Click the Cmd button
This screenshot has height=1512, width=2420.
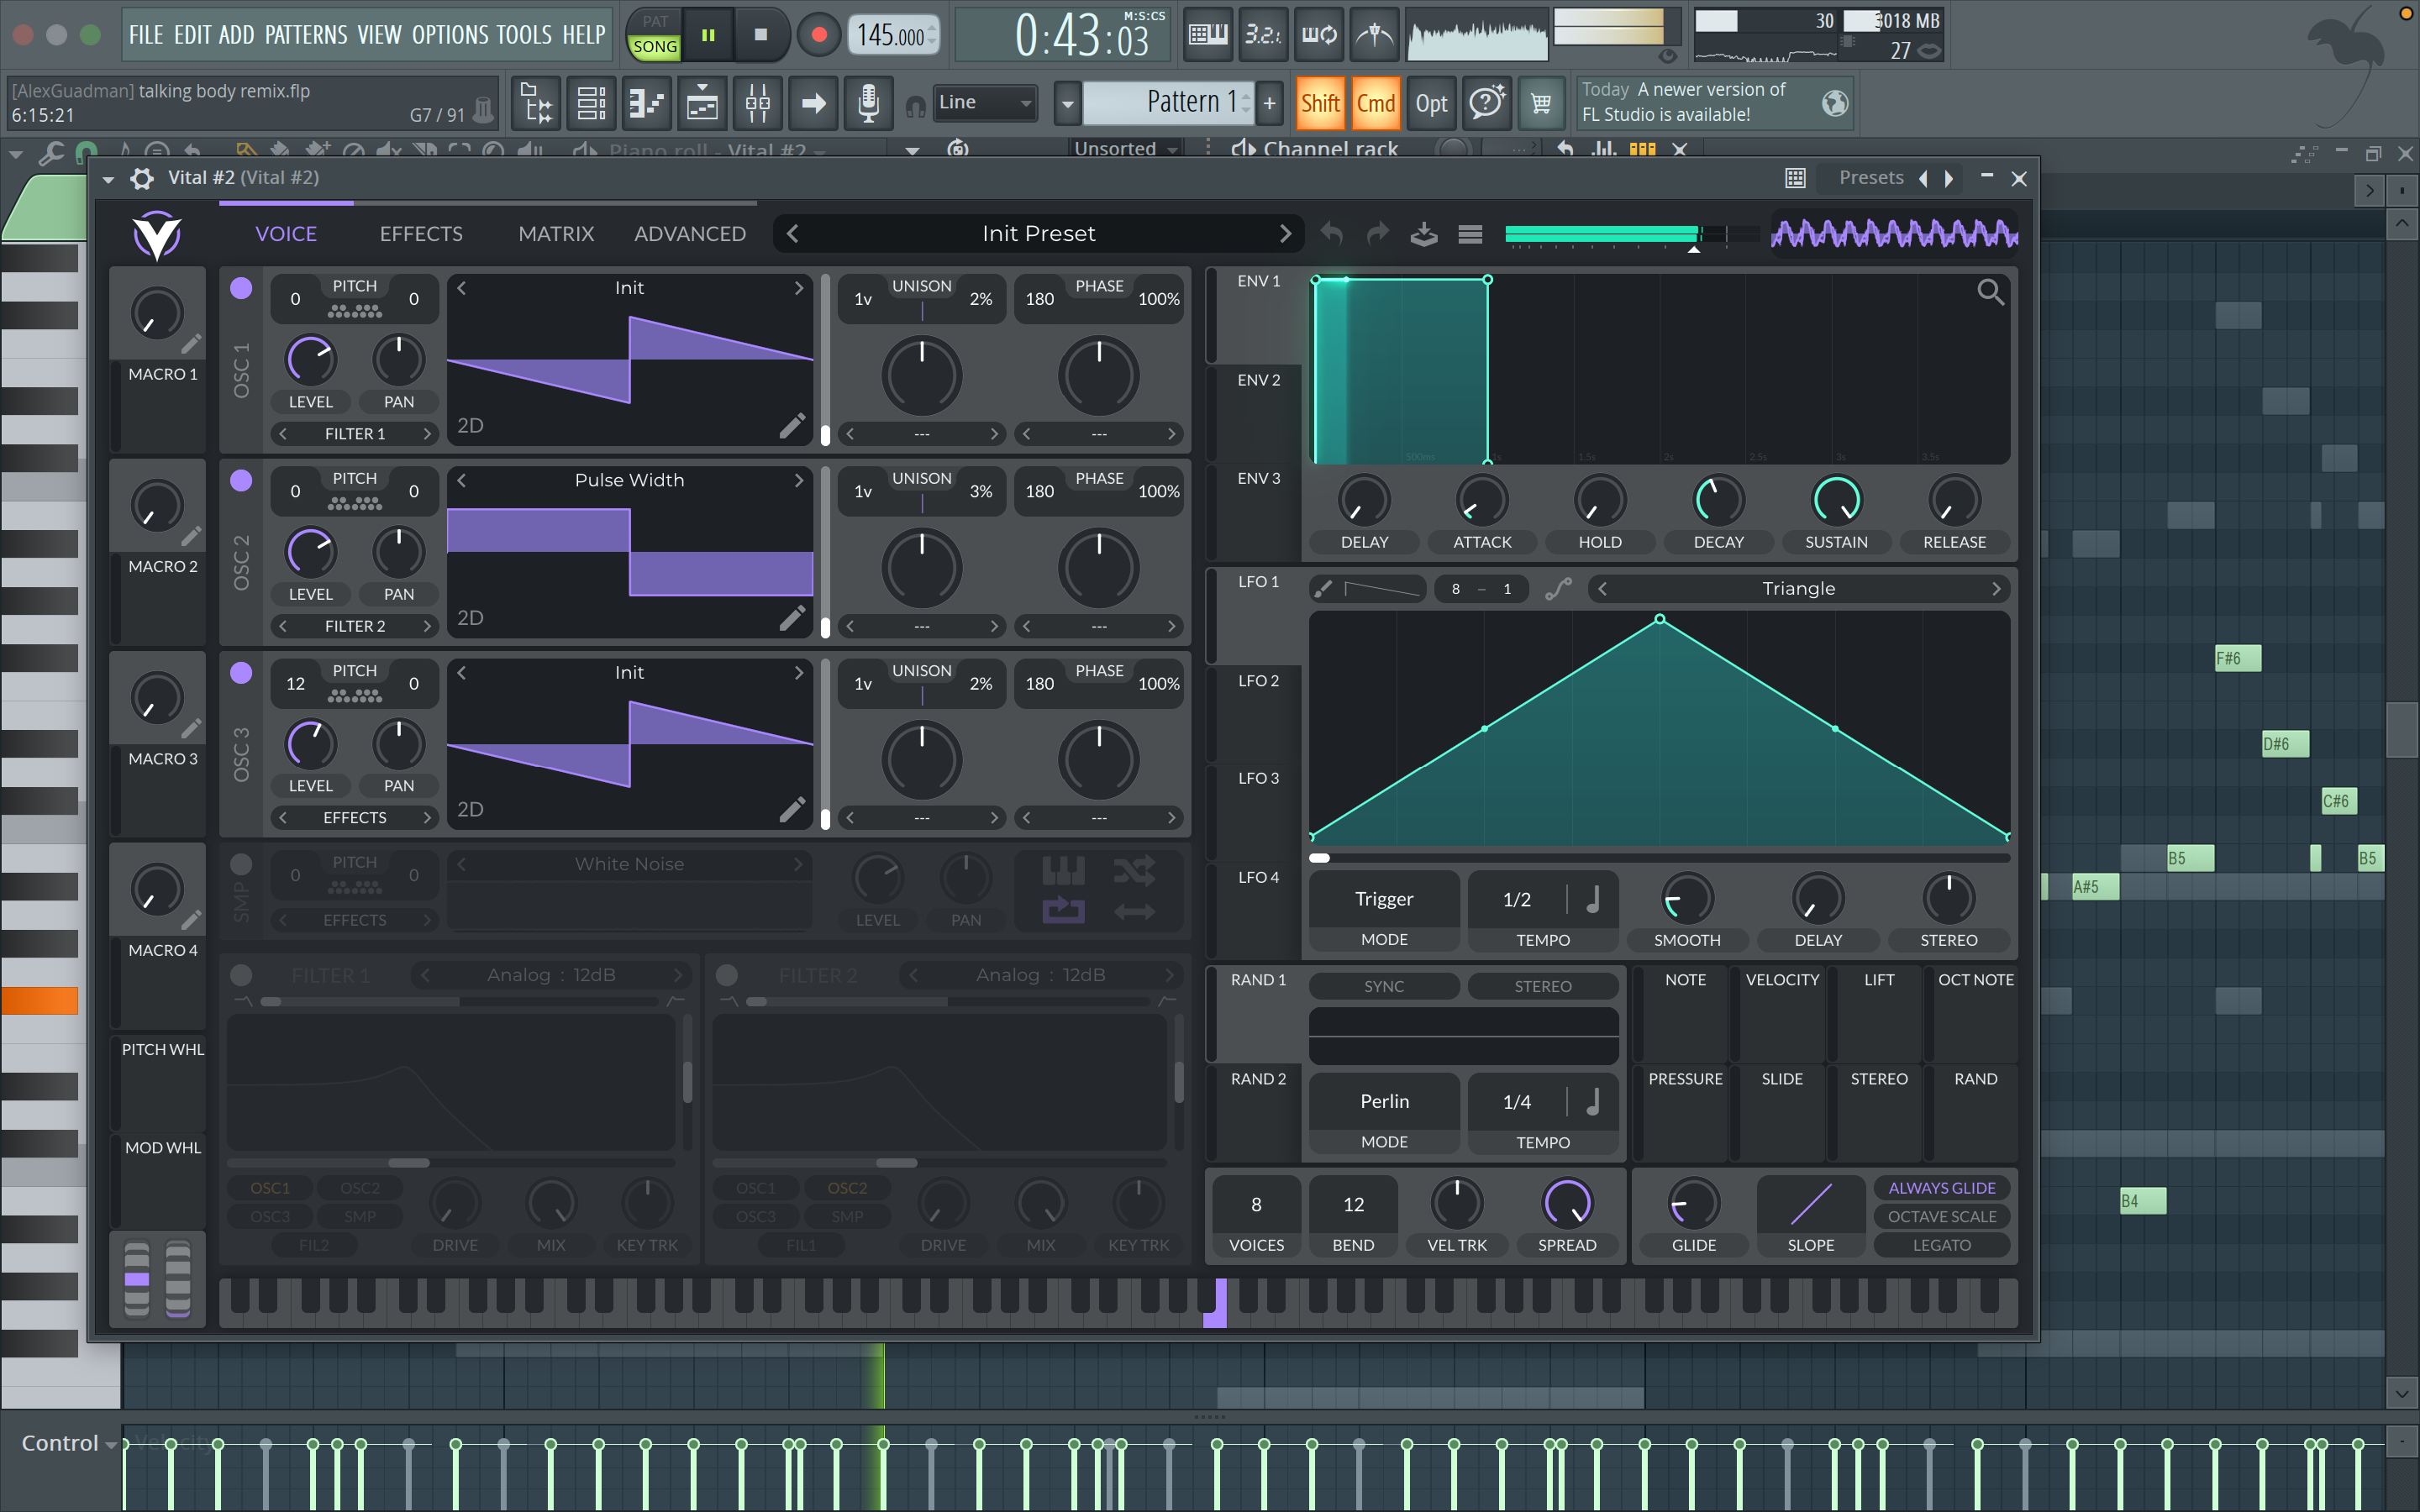tap(1376, 103)
